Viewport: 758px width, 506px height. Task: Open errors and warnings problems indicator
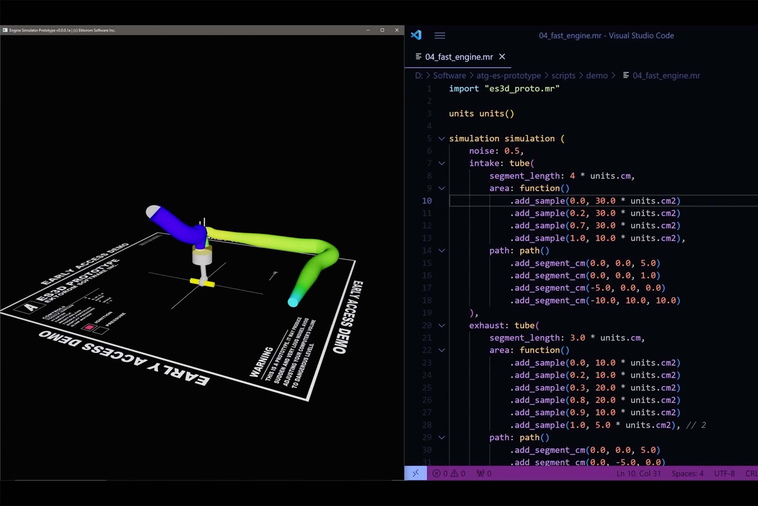pyautogui.click(x=449, y=473)
